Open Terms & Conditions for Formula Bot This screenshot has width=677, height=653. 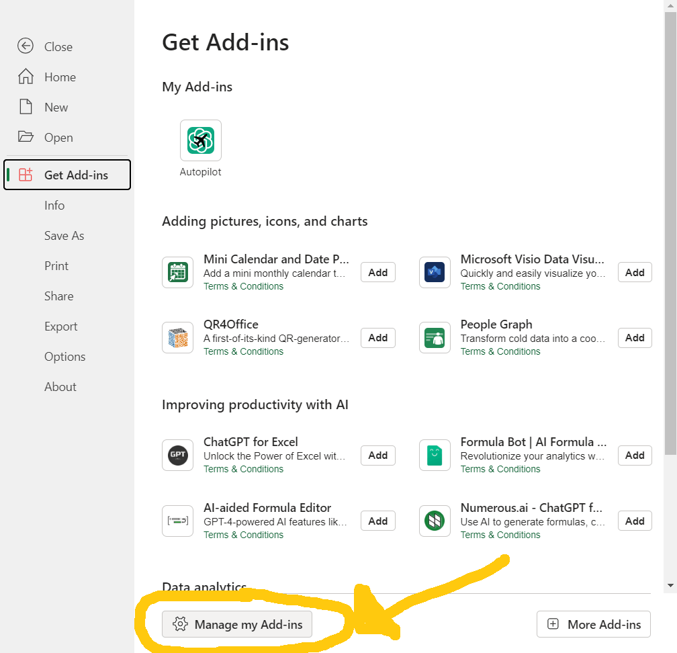(x=500, y=469)
